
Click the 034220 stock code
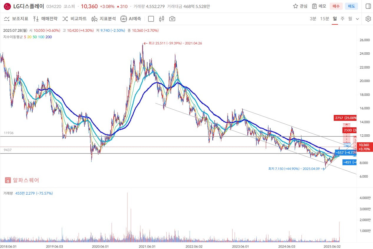click(54, 6)
